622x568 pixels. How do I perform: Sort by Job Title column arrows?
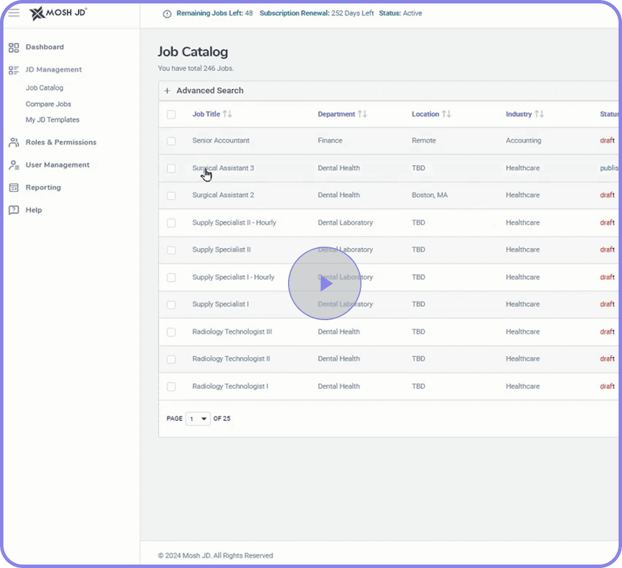(x=227, y=114)
